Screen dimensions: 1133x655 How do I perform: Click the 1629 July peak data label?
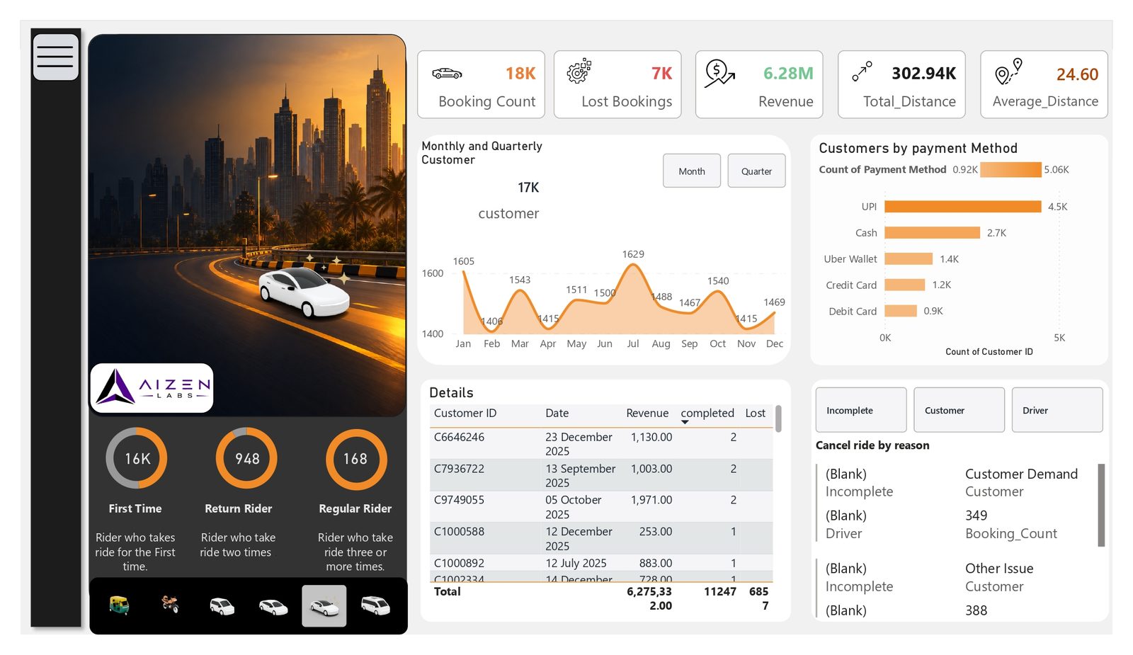tap(633, 254)
